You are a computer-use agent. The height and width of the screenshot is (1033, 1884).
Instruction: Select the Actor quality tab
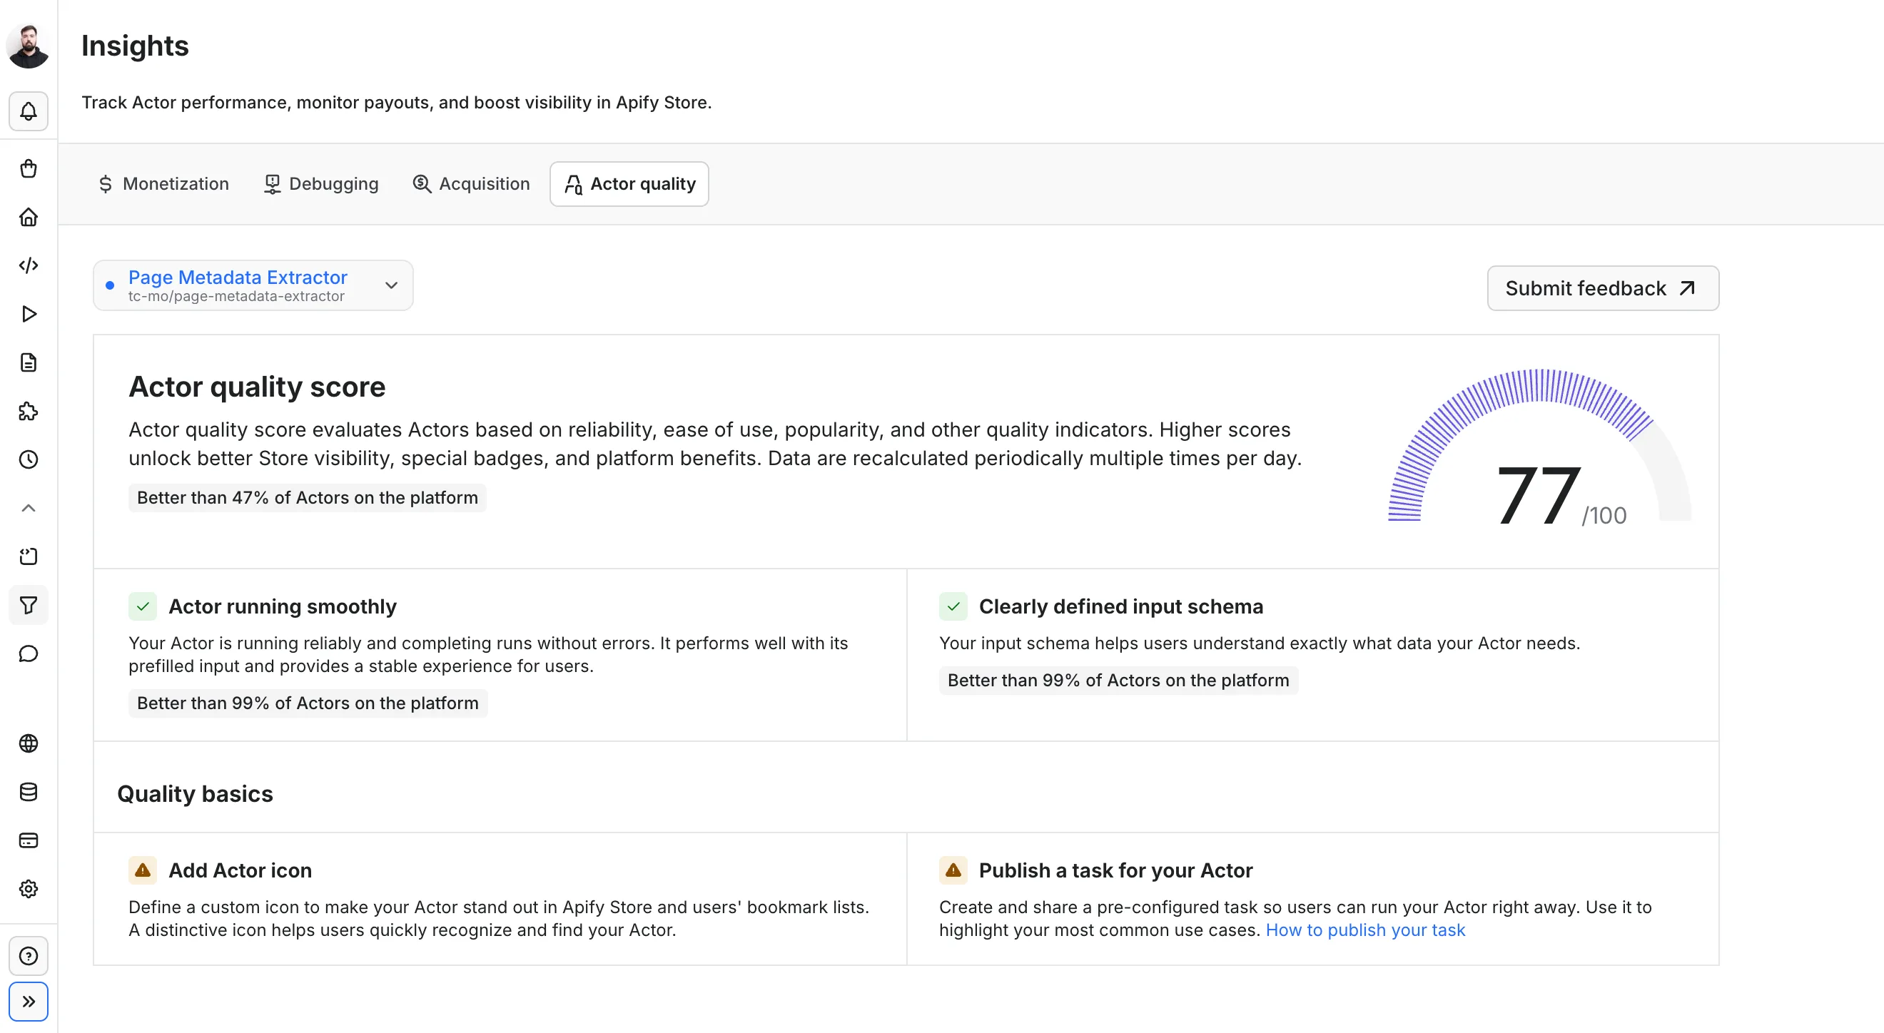point(629,183)
